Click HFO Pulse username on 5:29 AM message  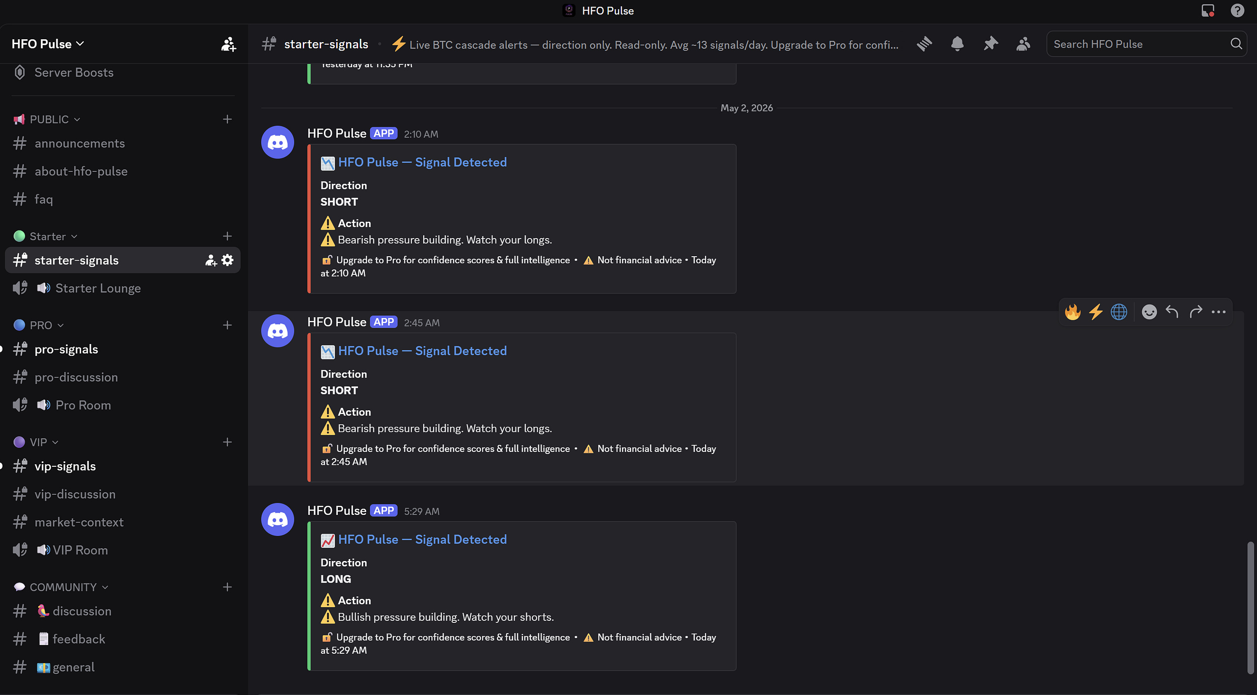point(337,510)
